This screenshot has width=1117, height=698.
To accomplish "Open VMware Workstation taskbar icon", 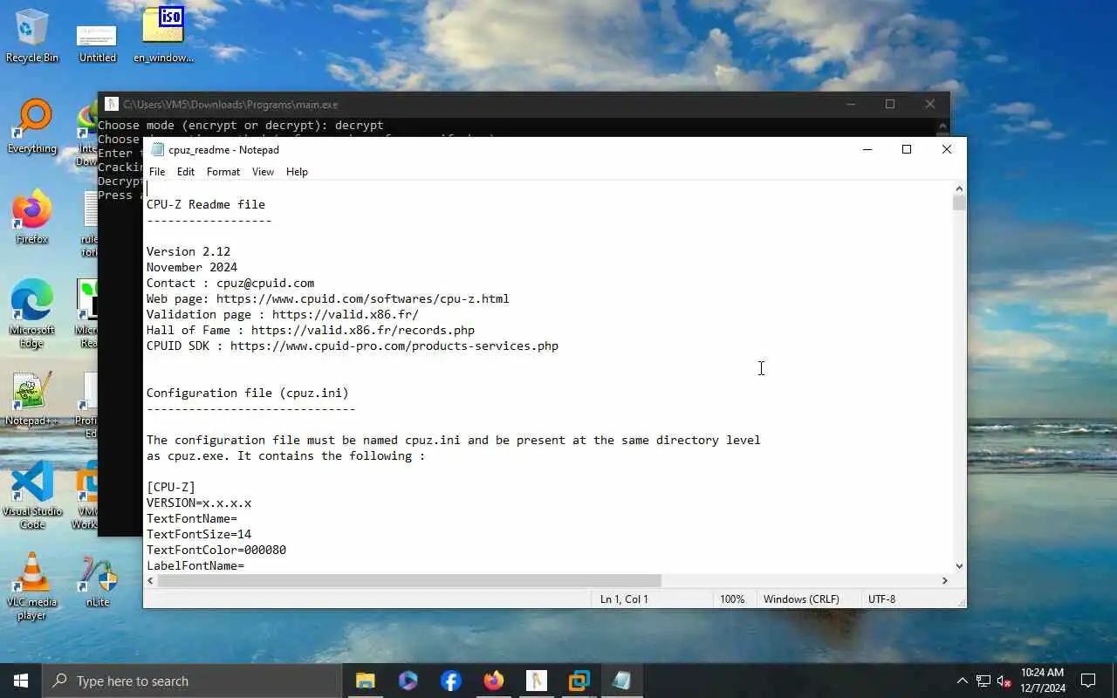I will pyautogui.click(x=579, y=681).
